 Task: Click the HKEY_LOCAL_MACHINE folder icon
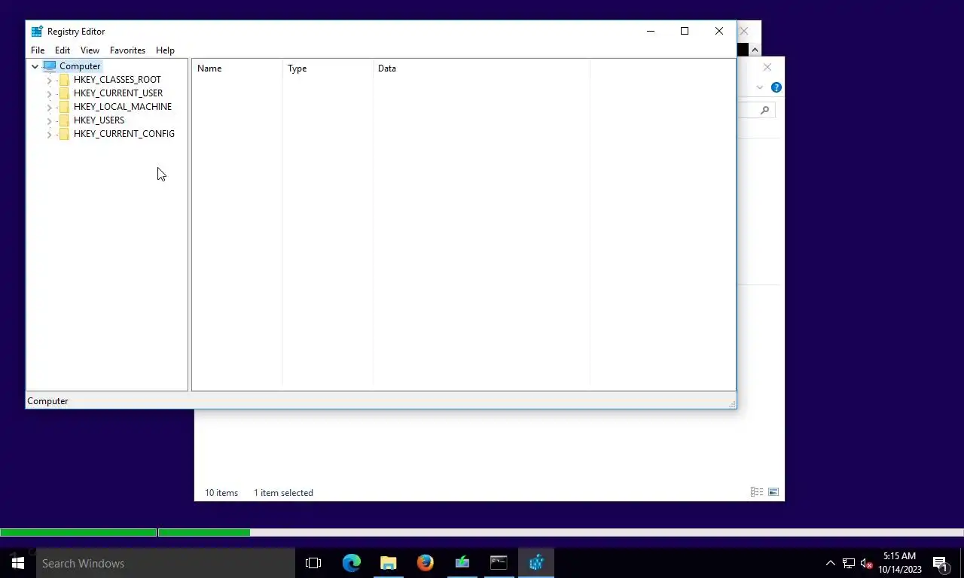(x=64, y=107)
